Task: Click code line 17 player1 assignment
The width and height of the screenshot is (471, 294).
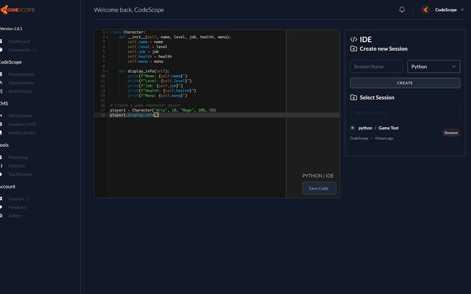Action: tap(163, 110)
